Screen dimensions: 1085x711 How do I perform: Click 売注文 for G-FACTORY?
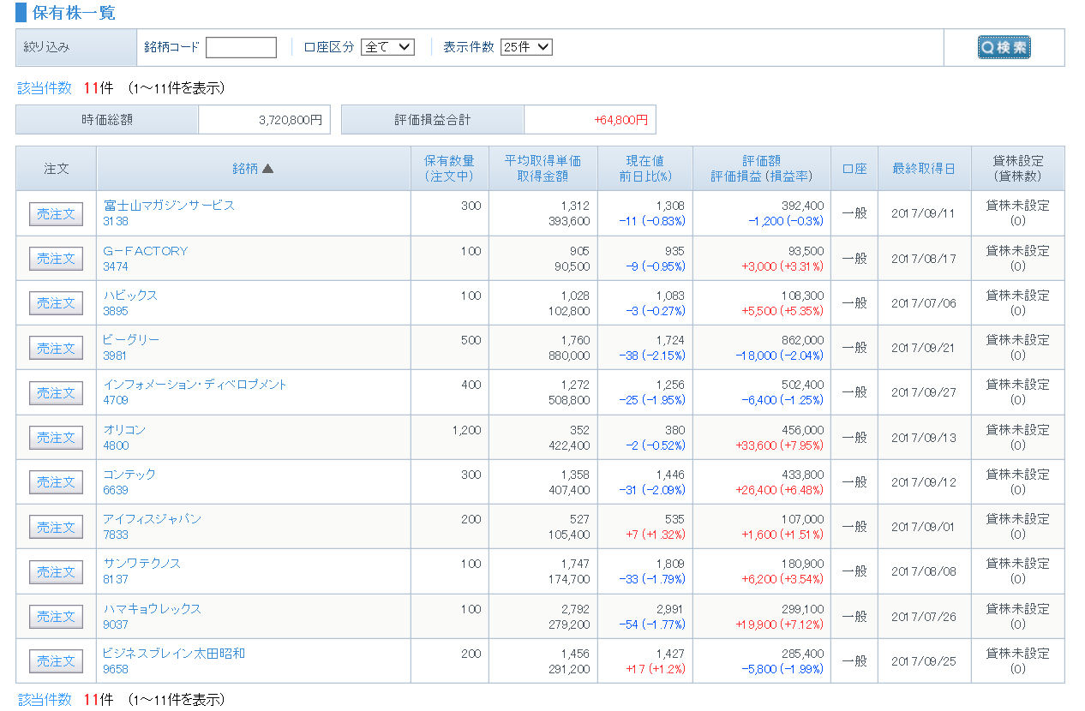[56, 259]
